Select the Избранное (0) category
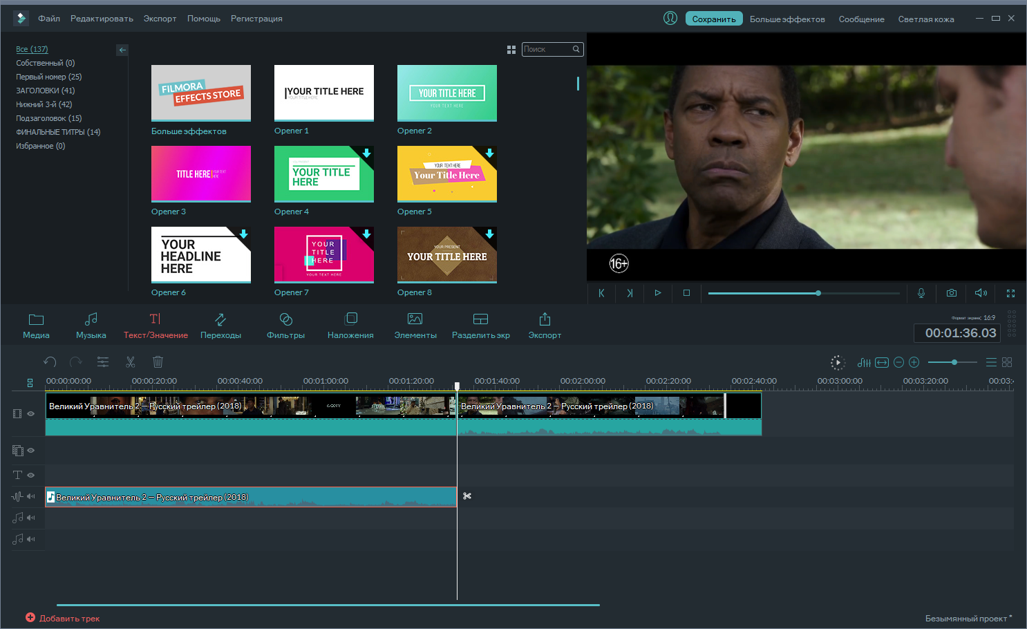Viewport: 1027px width, 629px height. tap(41, 146)
